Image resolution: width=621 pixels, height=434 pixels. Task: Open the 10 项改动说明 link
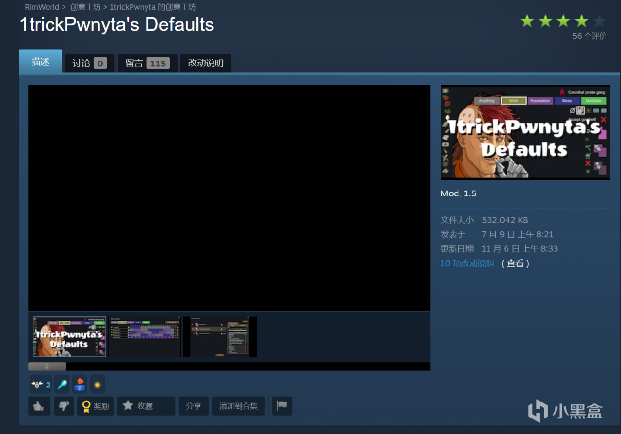pyautogui.click(x=467, y=263)
